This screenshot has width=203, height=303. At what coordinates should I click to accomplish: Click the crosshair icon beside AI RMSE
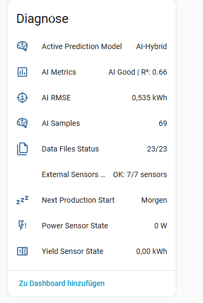[x=22, y=98]
